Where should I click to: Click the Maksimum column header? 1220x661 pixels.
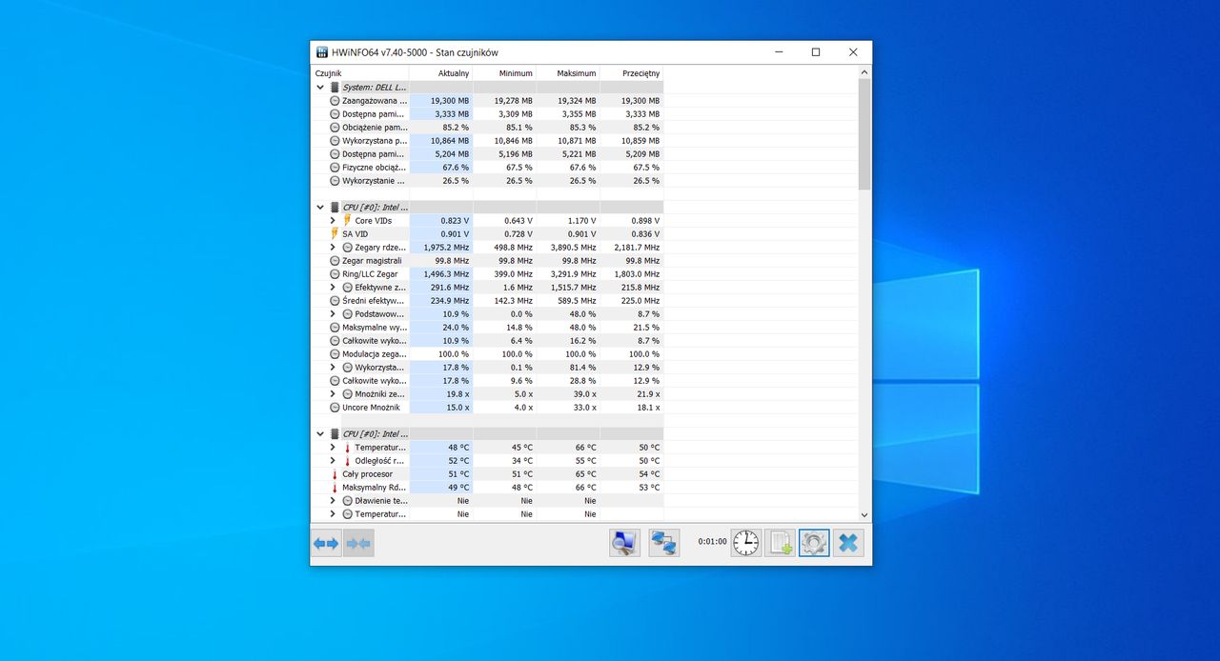568,72
